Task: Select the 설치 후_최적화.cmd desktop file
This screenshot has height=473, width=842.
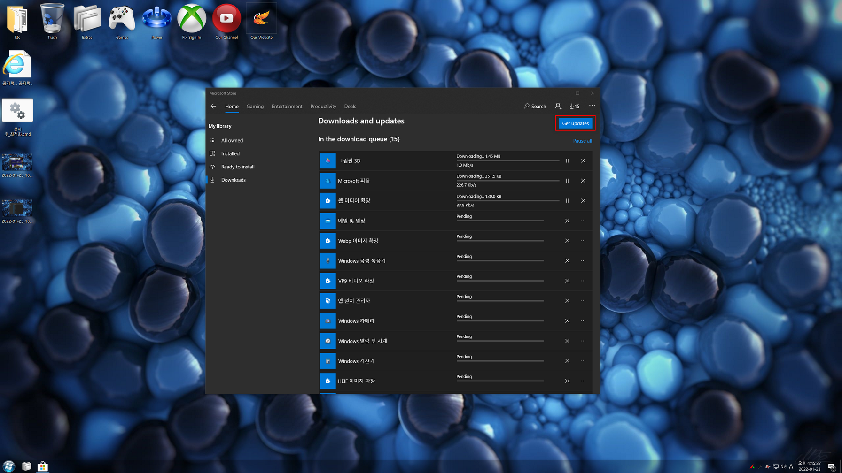Action: click(17, 117)
